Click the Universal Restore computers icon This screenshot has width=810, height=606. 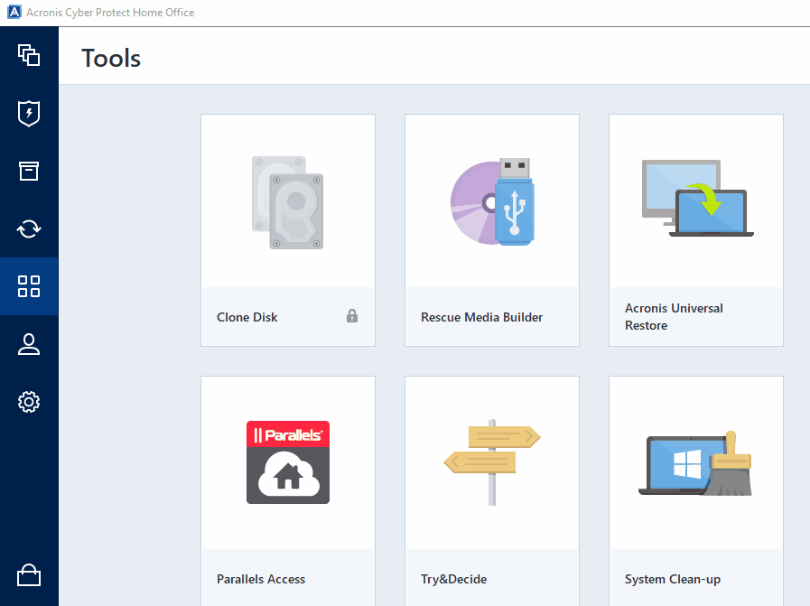pyautogui.click(x=697, y=199)
